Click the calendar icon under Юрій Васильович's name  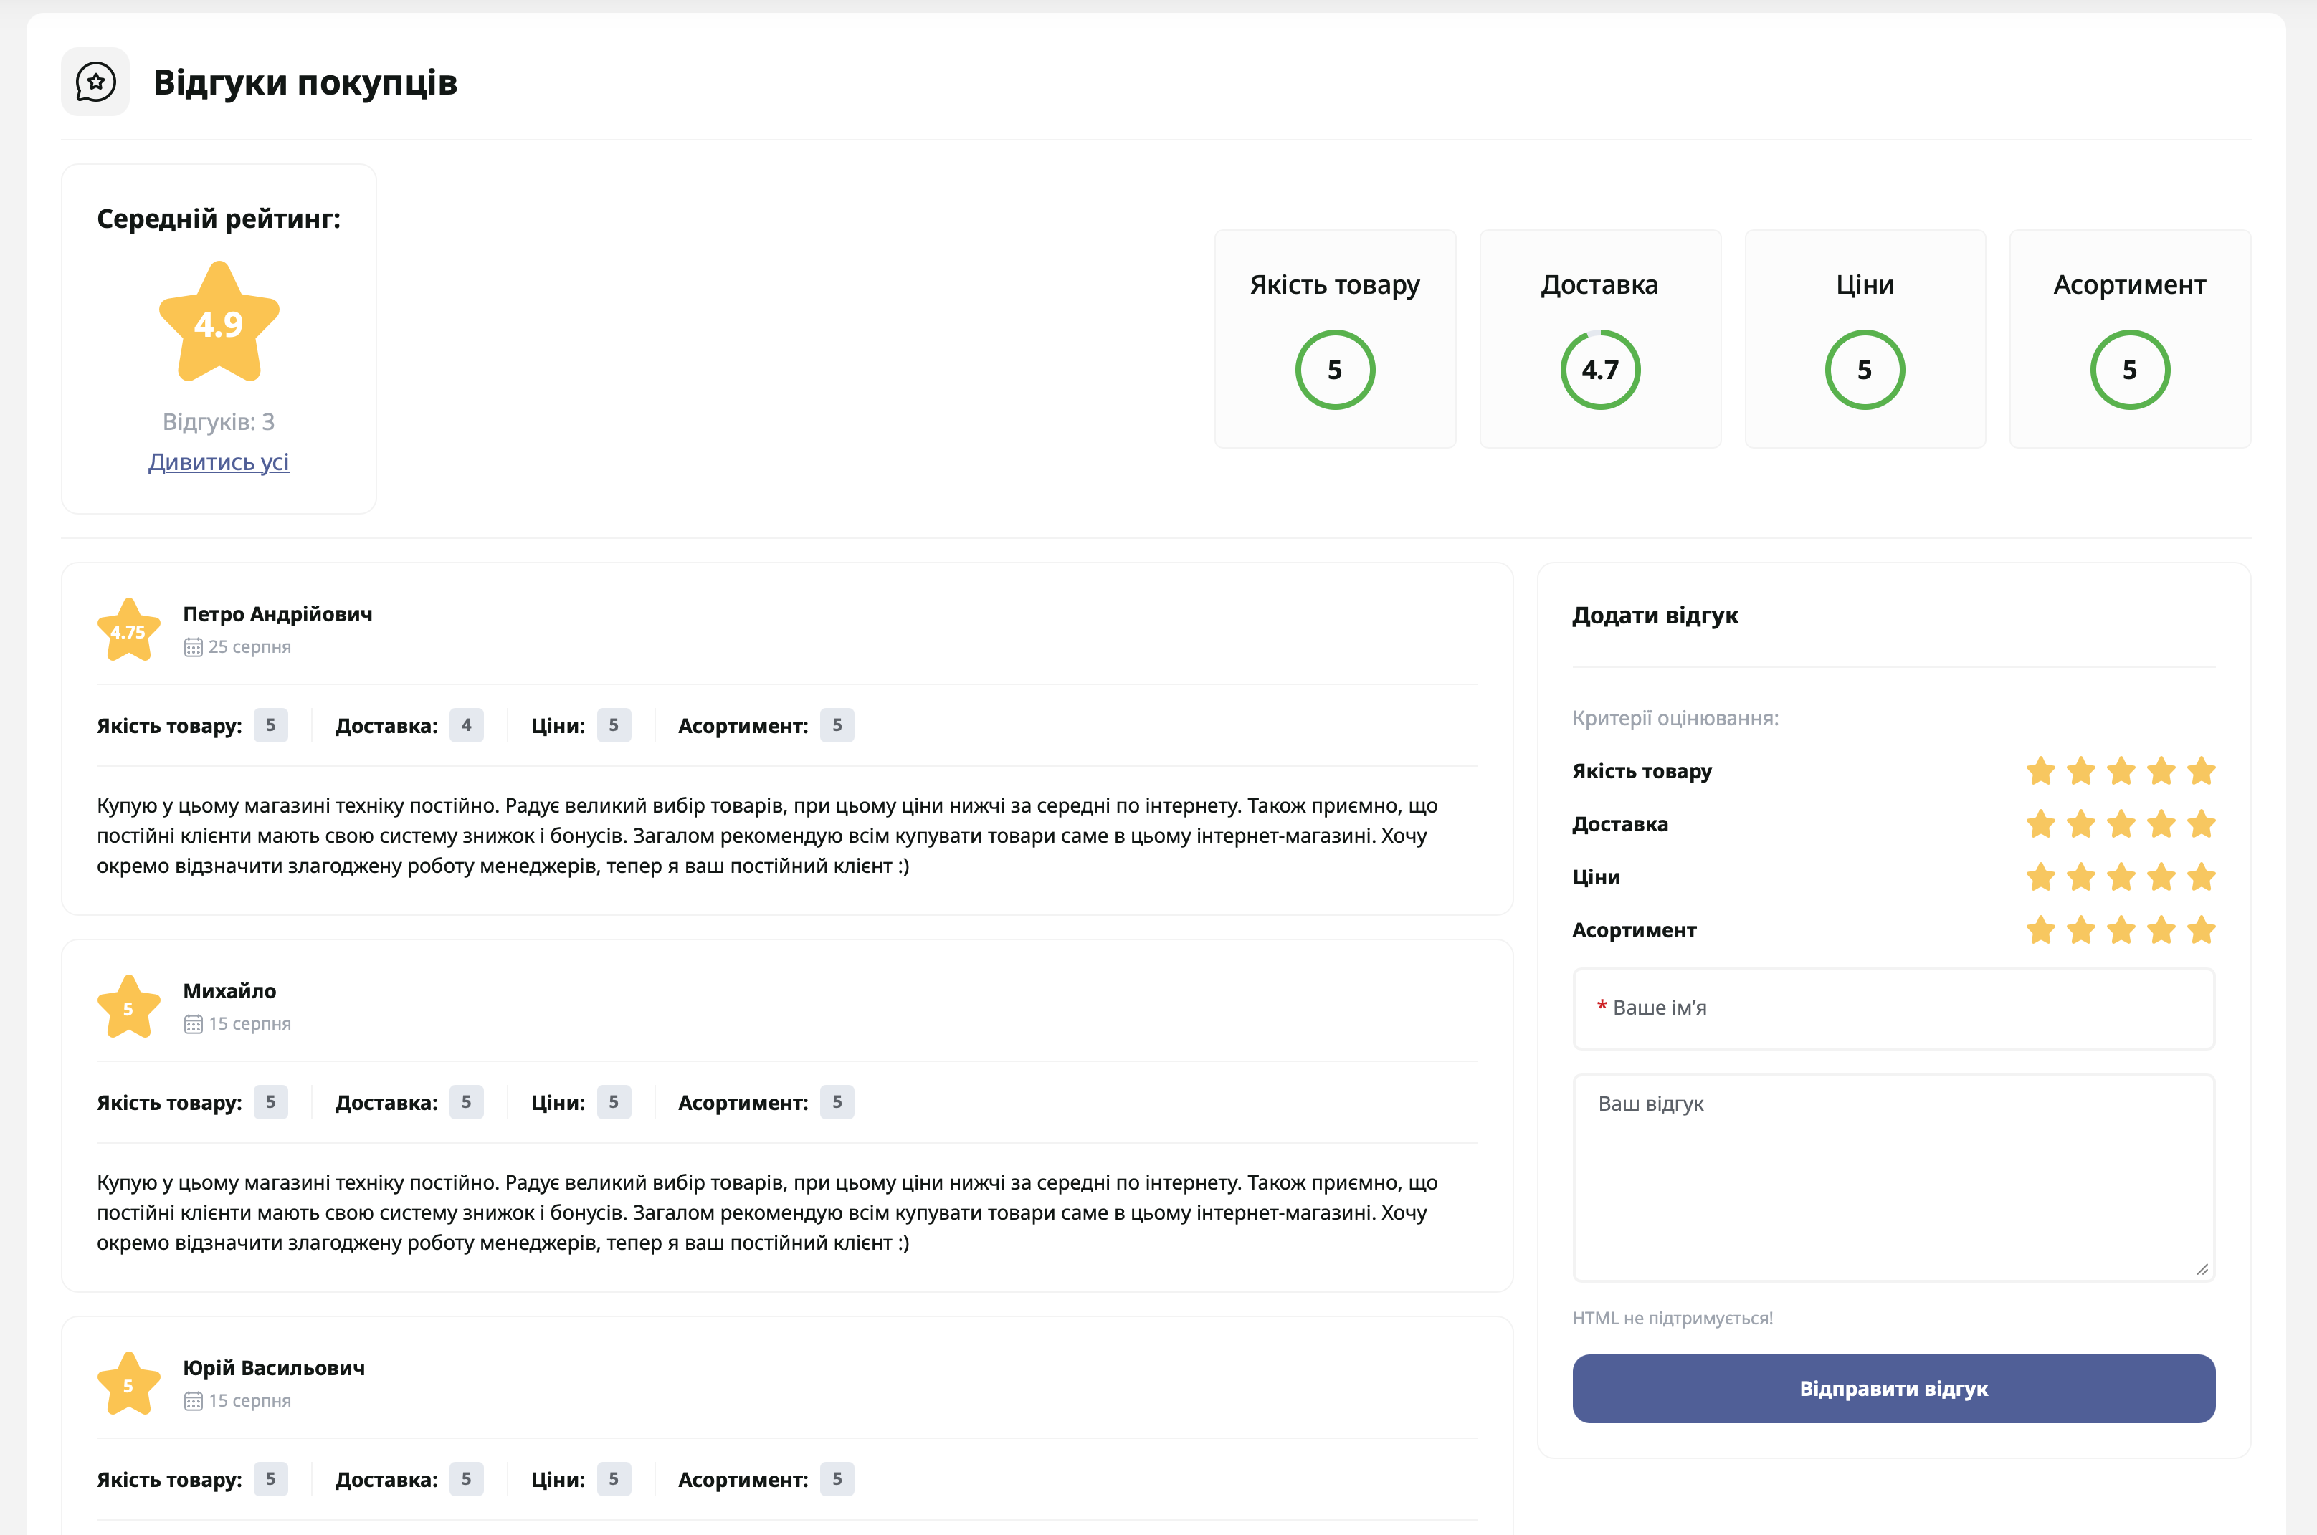(193, 1401)
